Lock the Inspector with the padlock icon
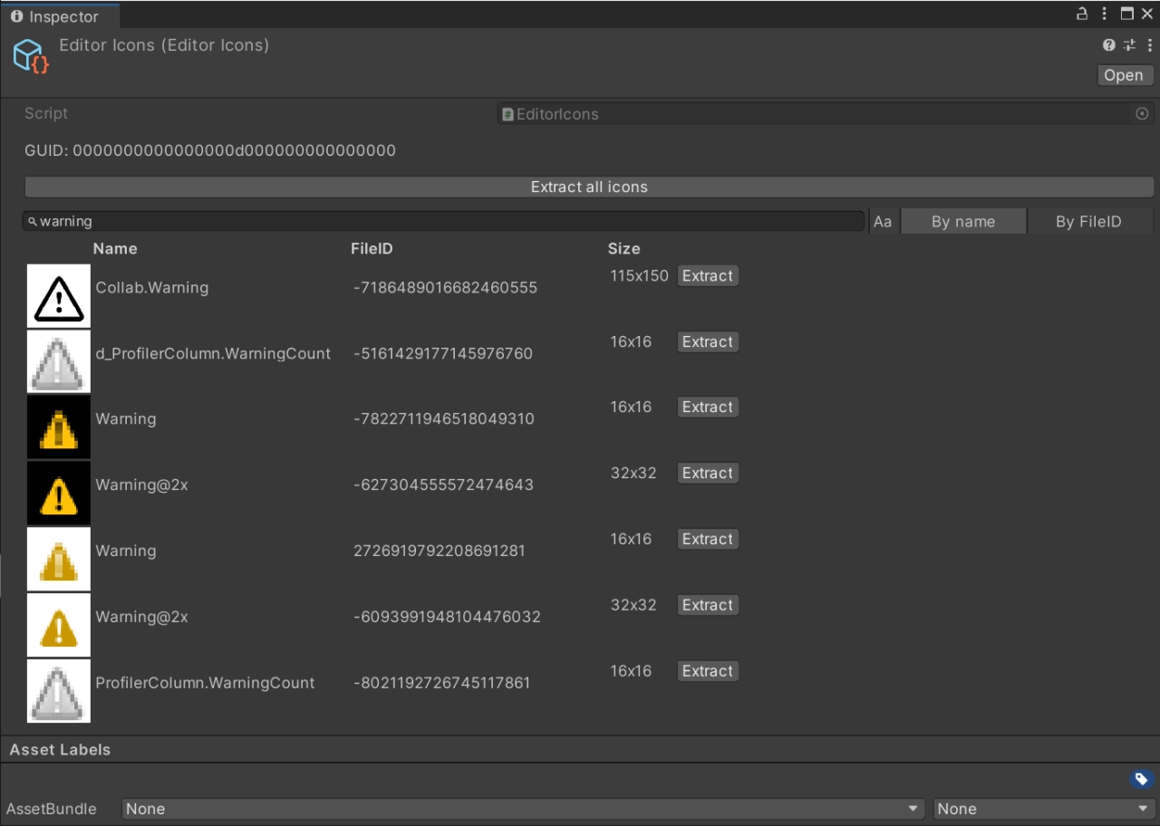1160x826 pixels. coord(1082,14)
